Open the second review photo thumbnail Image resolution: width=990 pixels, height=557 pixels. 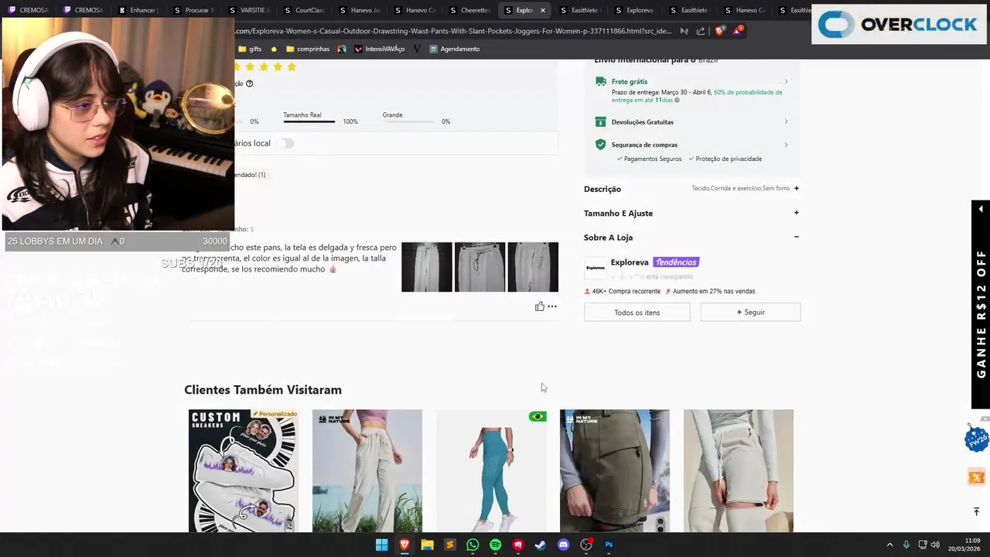[x=480, y=267]
